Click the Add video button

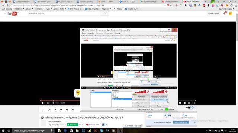coord(213,13)
